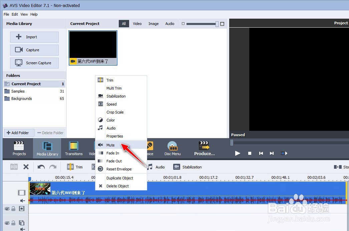The image size is (349, 231).
Task: Delete selected object using the X icon
Action: [x=26, y=167]
